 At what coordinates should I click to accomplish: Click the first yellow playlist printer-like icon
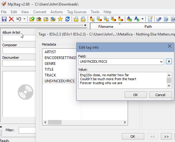(76, 19)
